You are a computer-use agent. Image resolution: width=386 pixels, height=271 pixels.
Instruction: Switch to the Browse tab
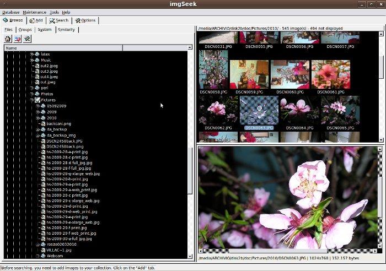click(x=13, y=20)
